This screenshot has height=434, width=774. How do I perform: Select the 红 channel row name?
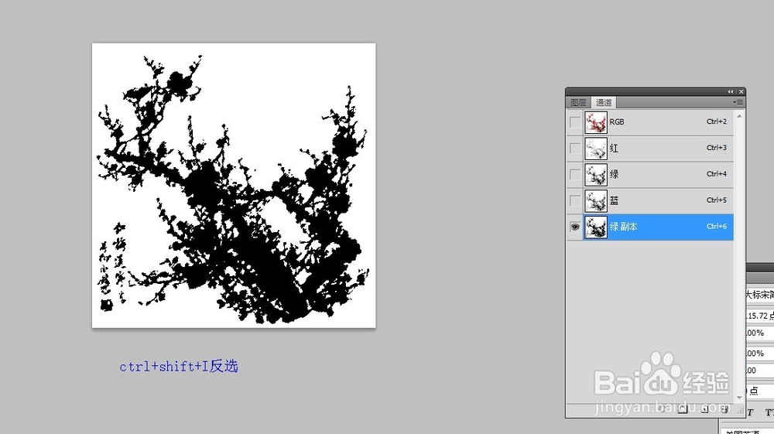(x=614, y=148)
